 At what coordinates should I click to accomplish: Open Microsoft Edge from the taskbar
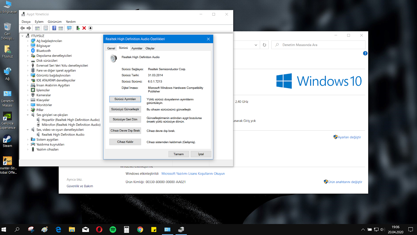pyautogui.click(x=58, y=229)
